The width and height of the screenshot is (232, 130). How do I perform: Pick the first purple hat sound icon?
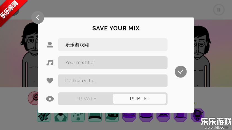(x=129, y=117)
